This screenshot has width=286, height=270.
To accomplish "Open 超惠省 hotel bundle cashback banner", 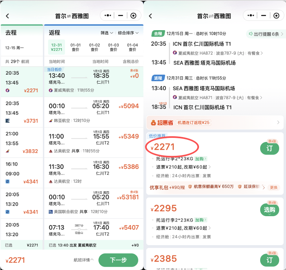I will 215,122.
